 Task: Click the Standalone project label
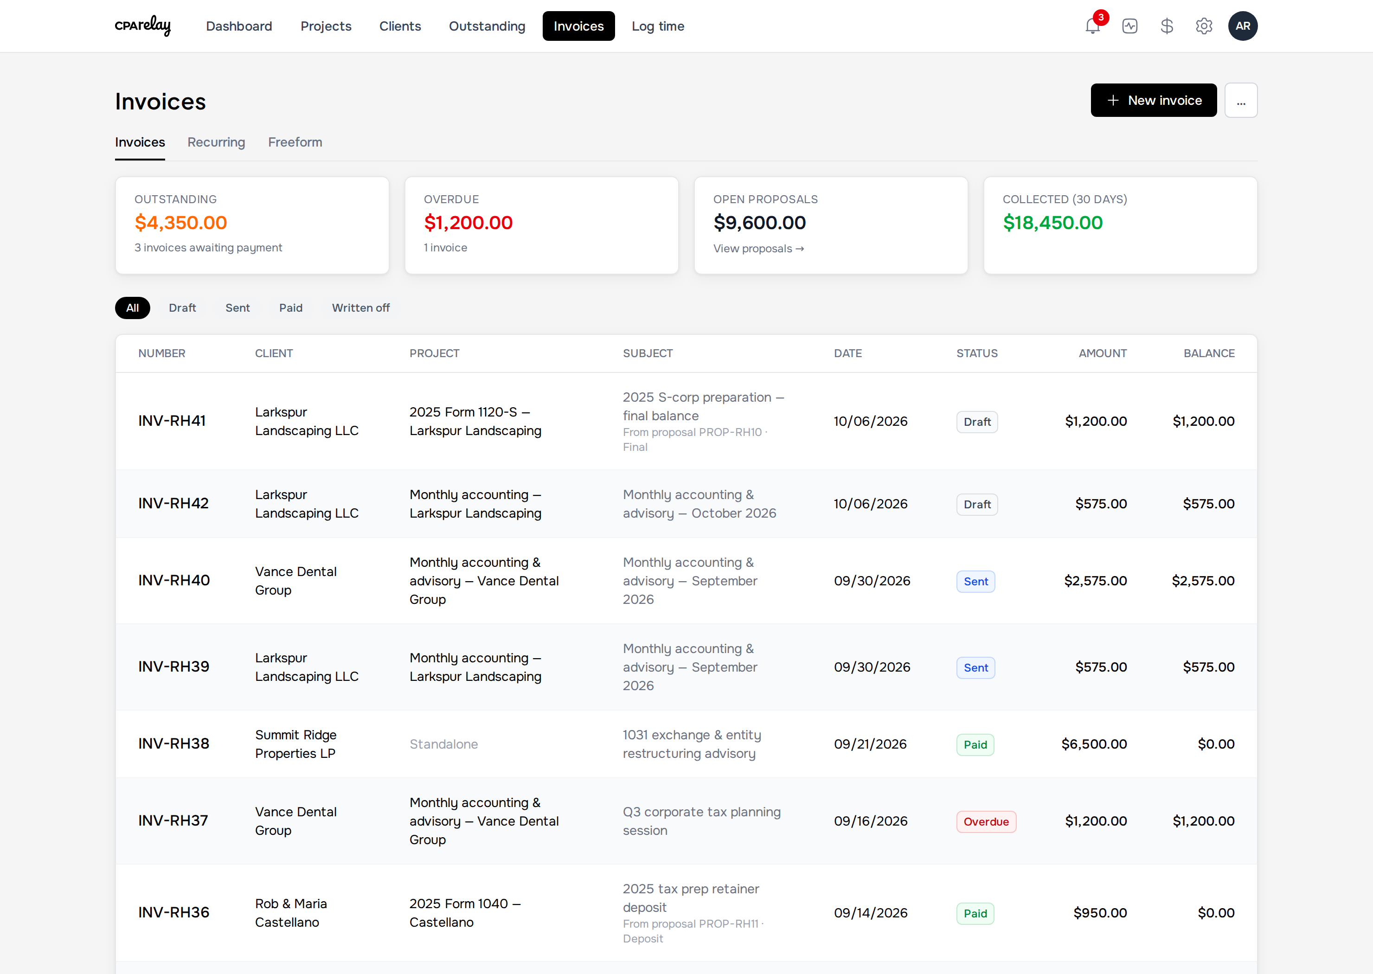(443, 743)
